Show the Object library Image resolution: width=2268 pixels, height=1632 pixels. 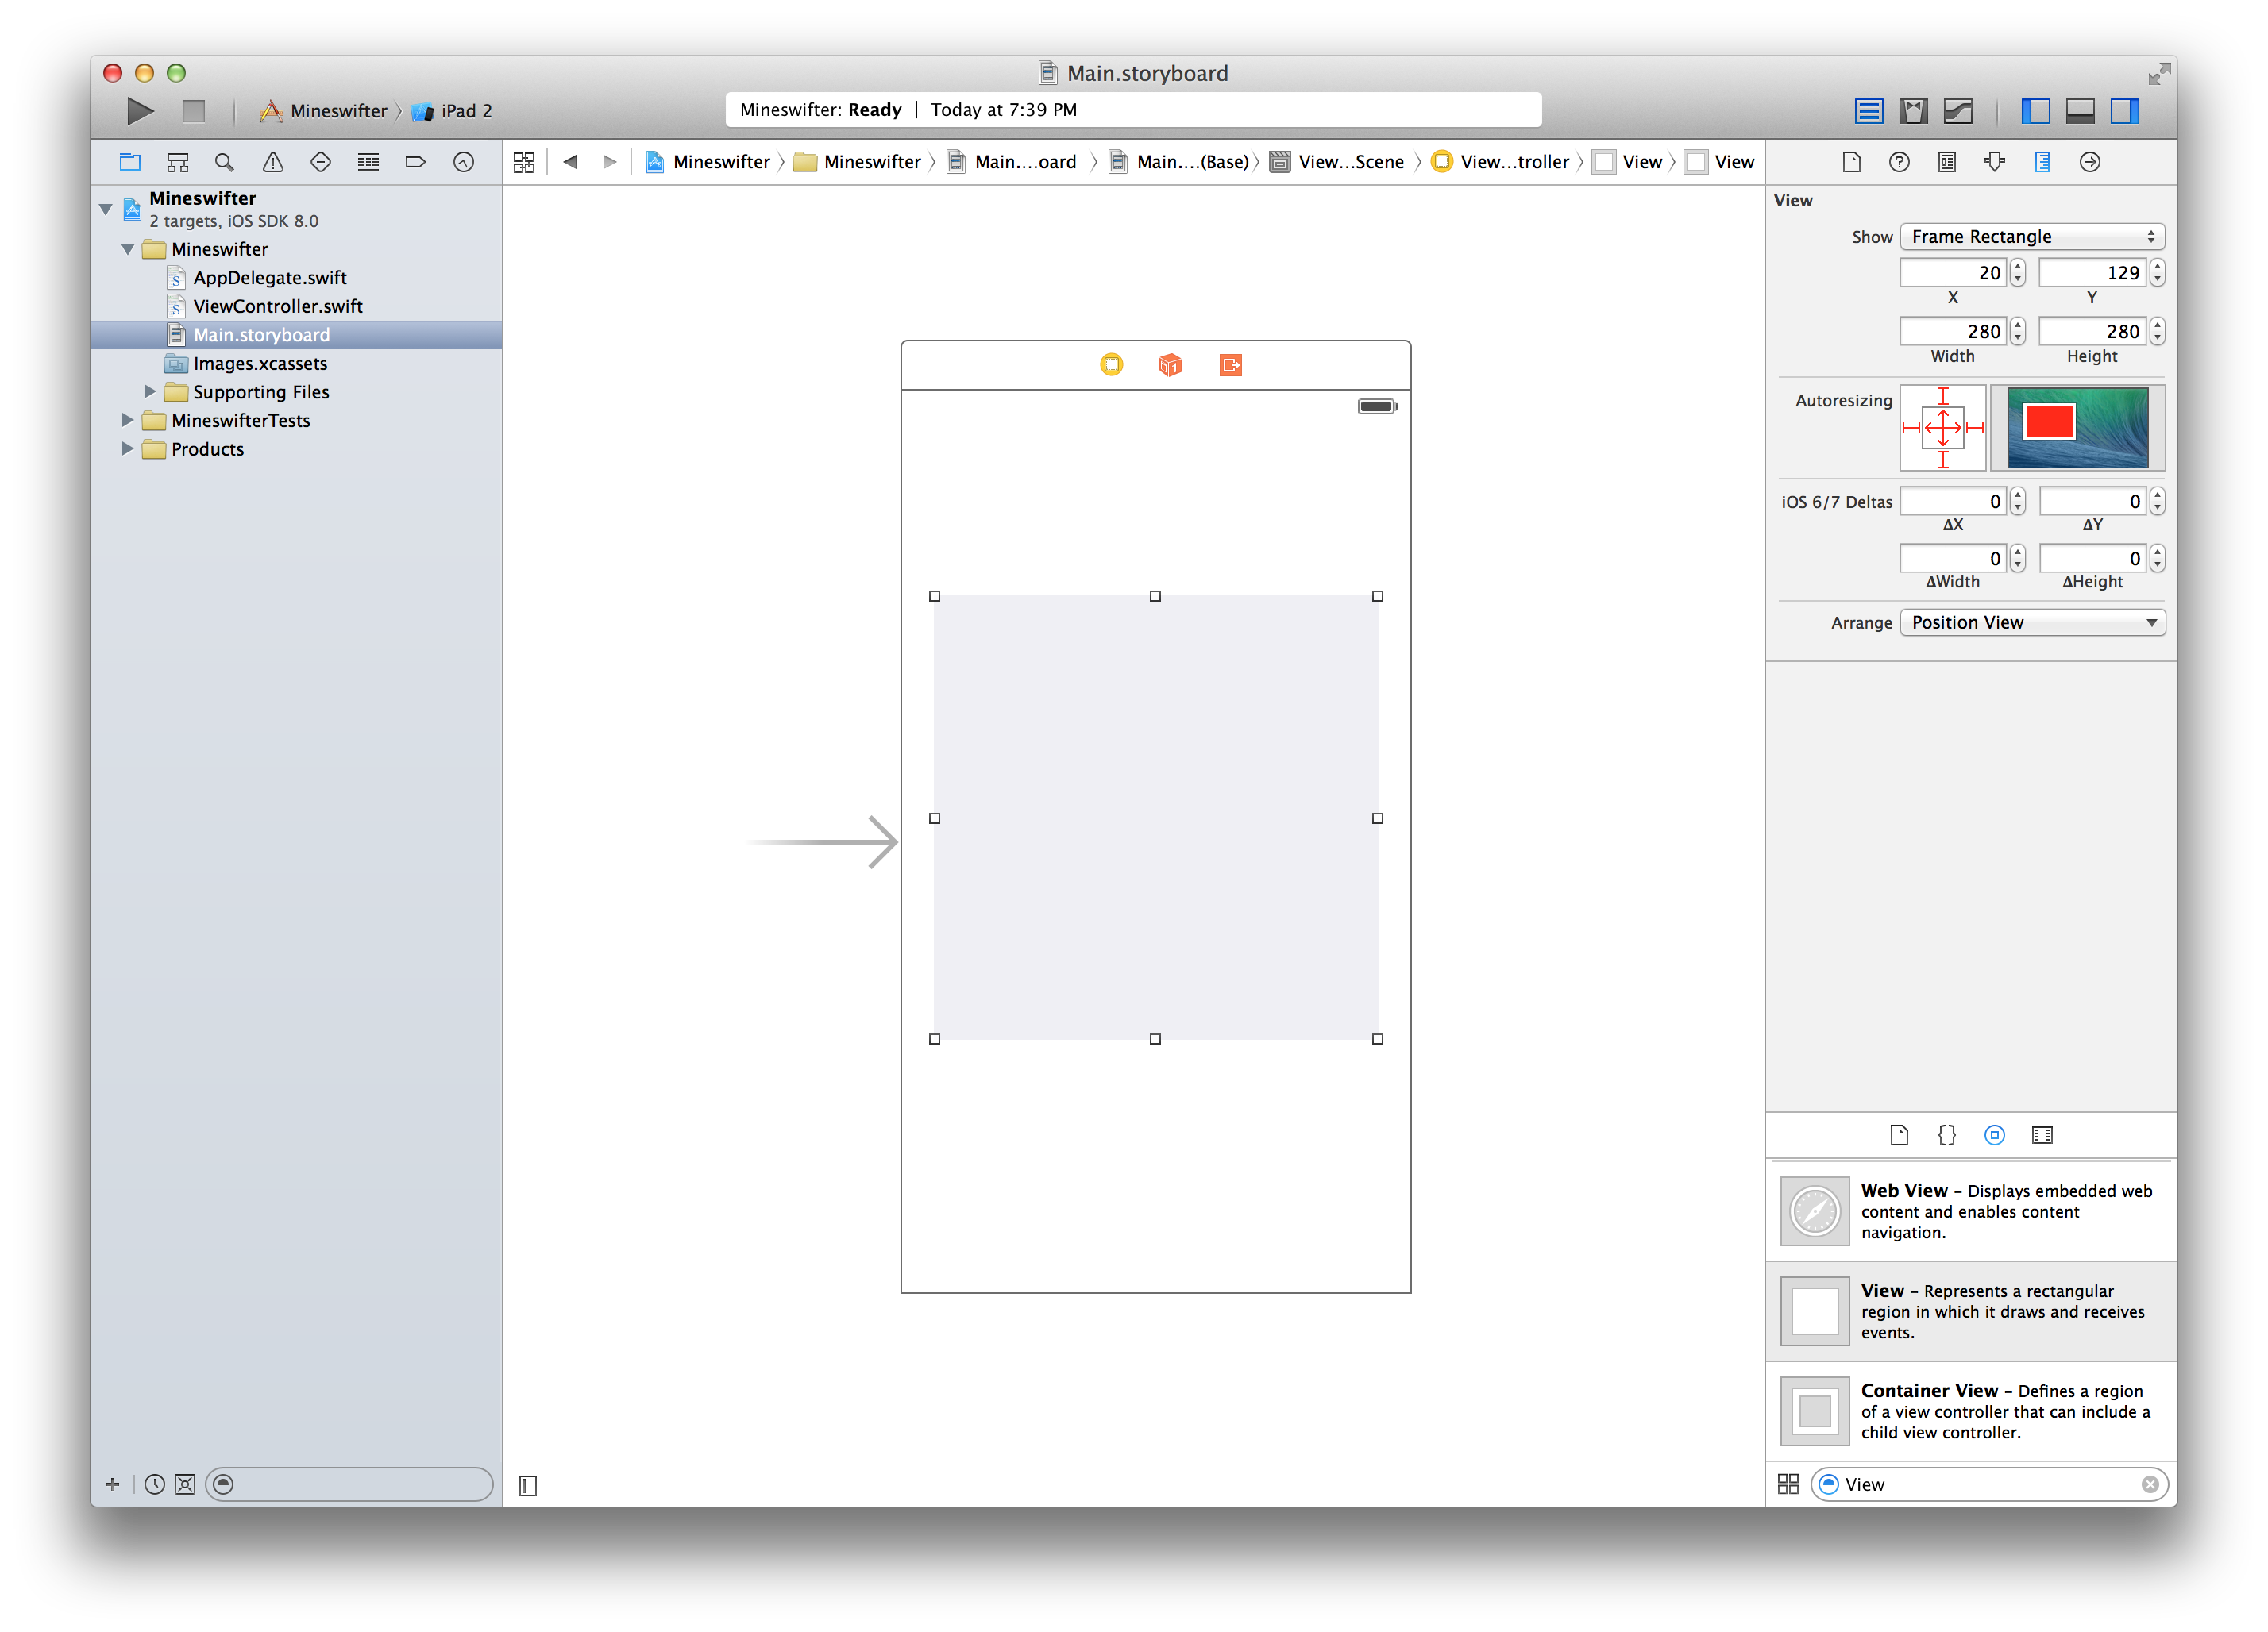(x=1995, y=1135)
